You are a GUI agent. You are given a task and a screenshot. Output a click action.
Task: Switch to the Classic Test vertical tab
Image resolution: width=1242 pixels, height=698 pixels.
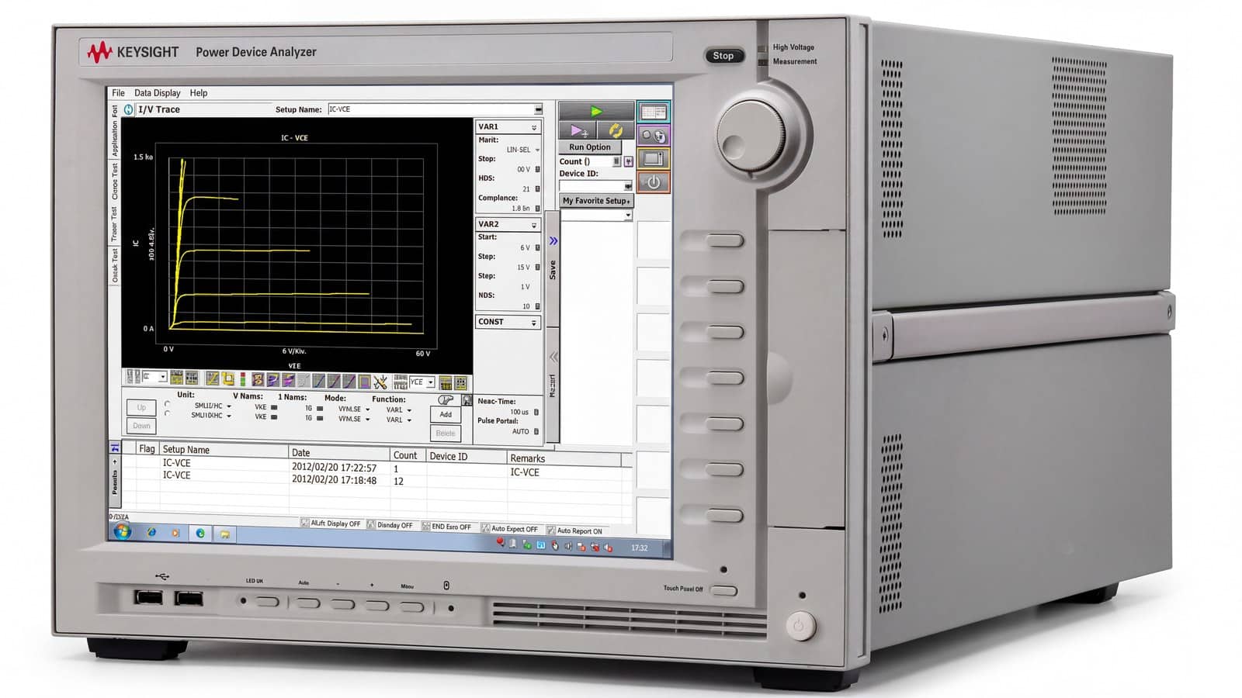(x=115, y=181)
